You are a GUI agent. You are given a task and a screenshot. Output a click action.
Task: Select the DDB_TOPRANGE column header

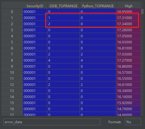63,6
